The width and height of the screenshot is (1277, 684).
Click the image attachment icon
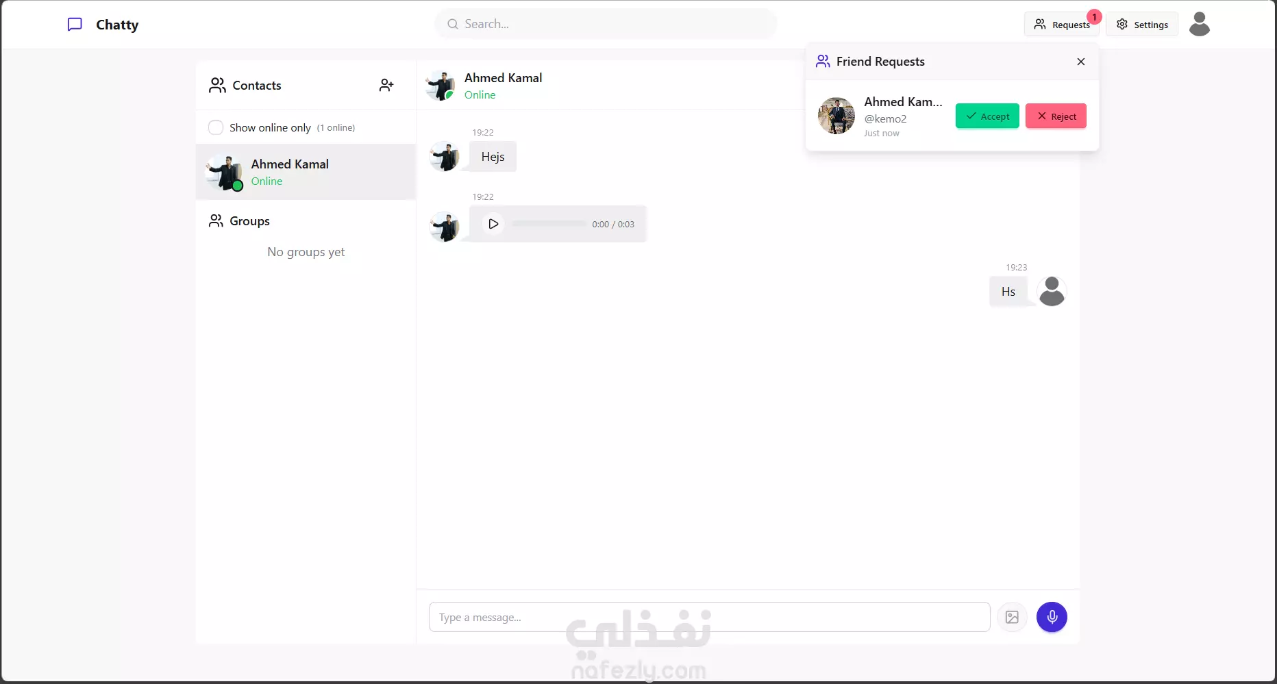1012,617
